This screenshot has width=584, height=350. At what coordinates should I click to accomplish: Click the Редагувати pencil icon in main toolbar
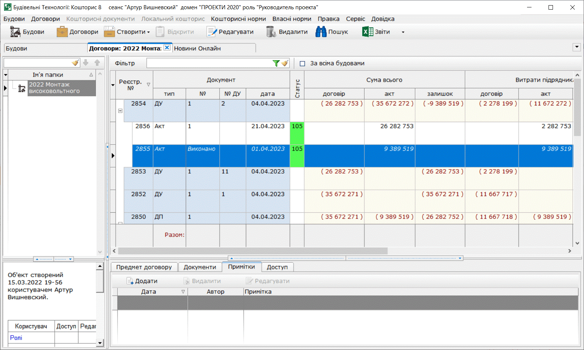pos(211,32)
